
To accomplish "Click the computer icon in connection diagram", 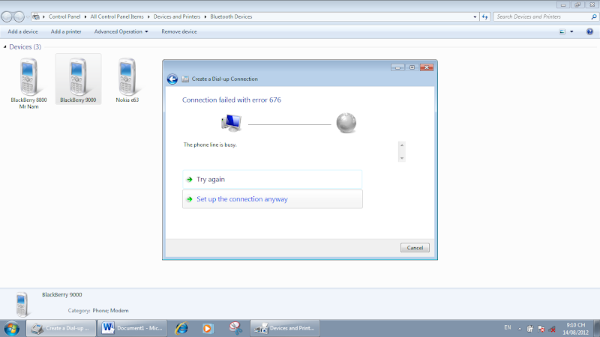I will [232, 123].
